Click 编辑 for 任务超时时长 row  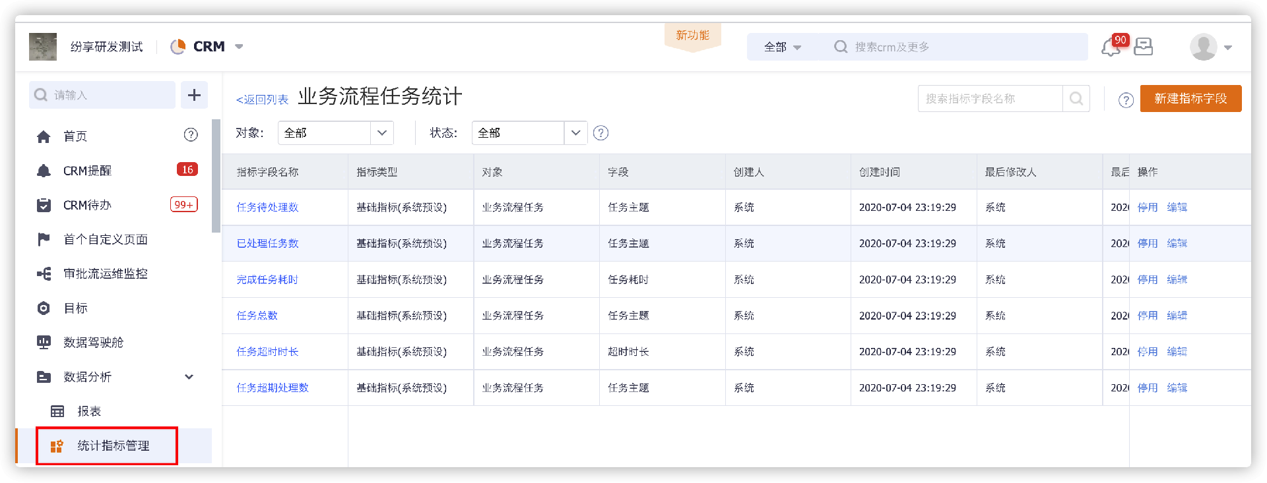click(x=1177, y=352)
